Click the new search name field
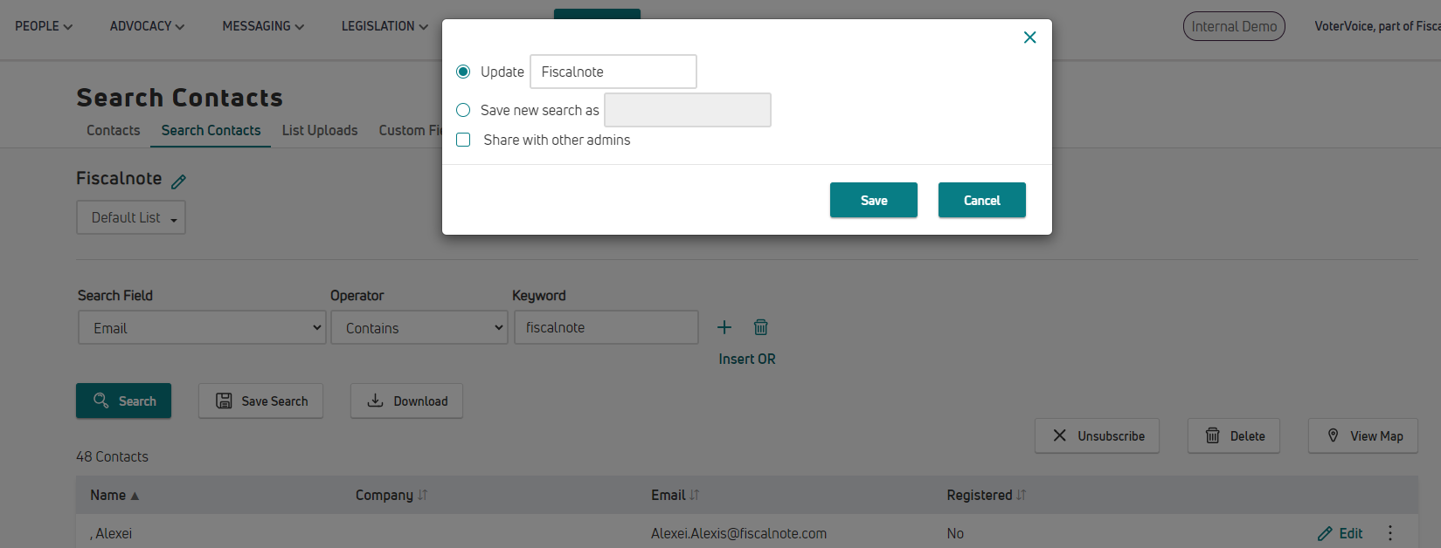Screen dimensions: 1441x548 pyautogui.click(x=688, y=110)
